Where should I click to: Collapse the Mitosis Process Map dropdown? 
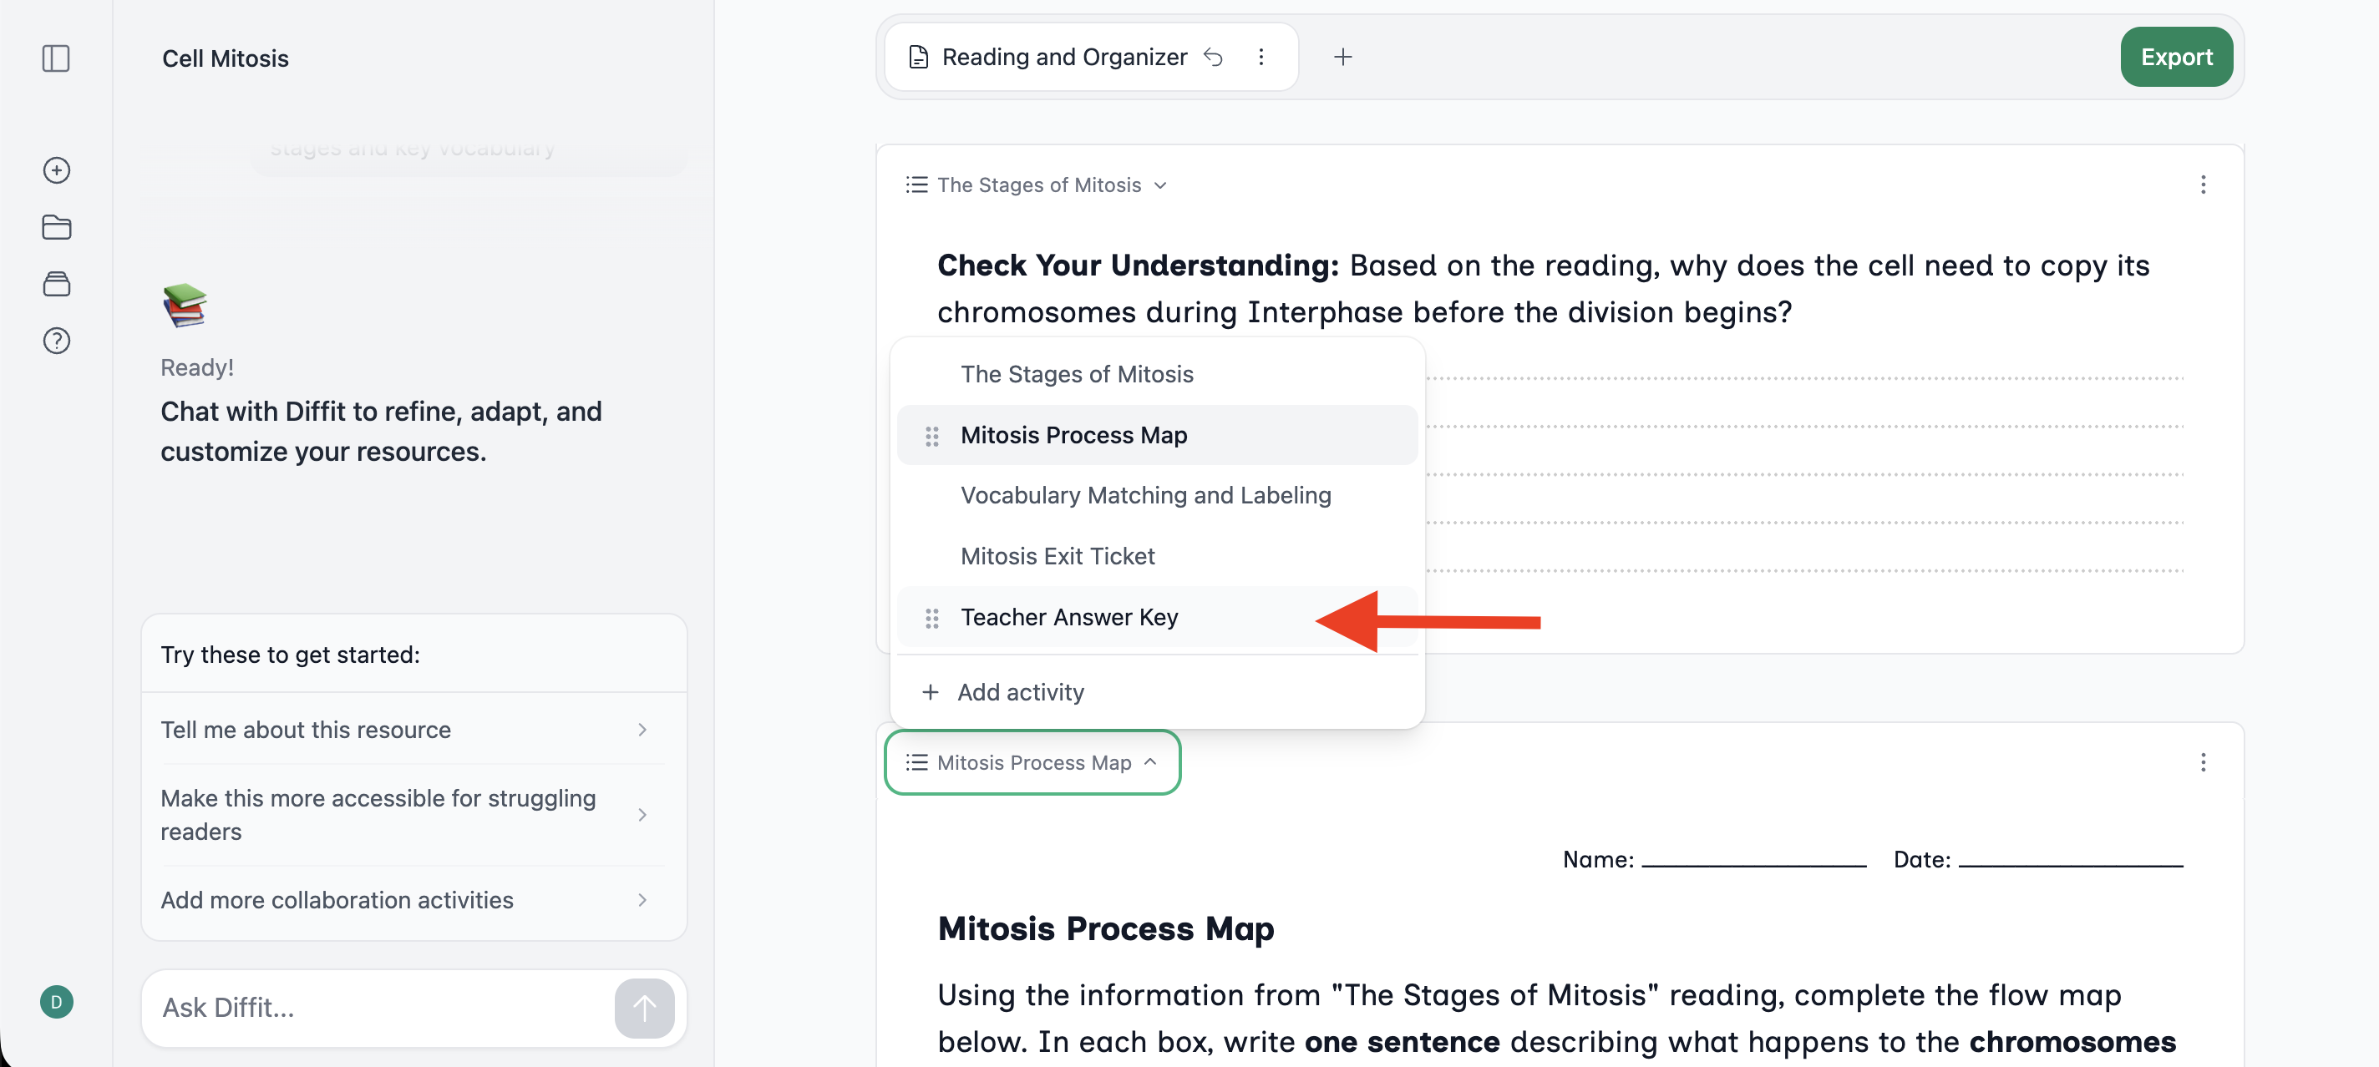click(1032, 762)
